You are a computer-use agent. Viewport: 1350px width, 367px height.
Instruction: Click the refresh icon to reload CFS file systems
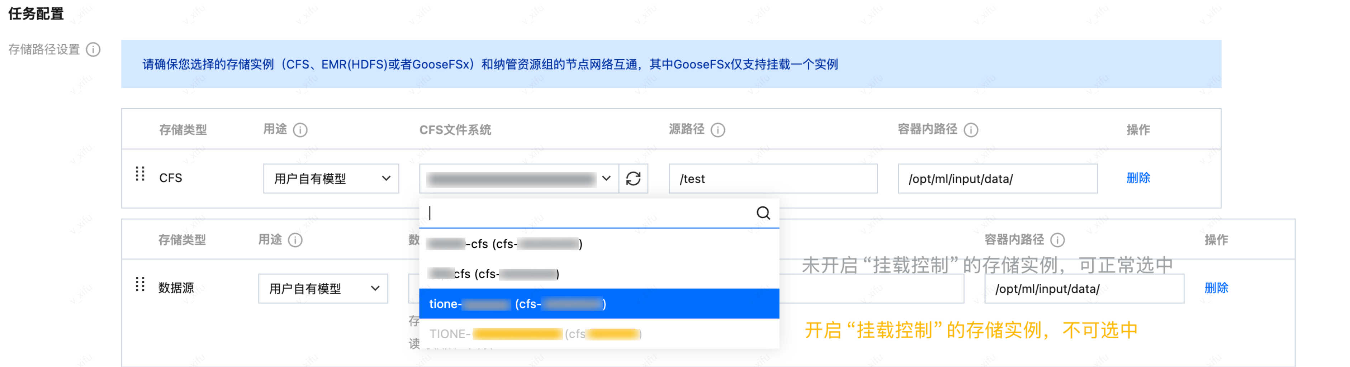[634, 178]
